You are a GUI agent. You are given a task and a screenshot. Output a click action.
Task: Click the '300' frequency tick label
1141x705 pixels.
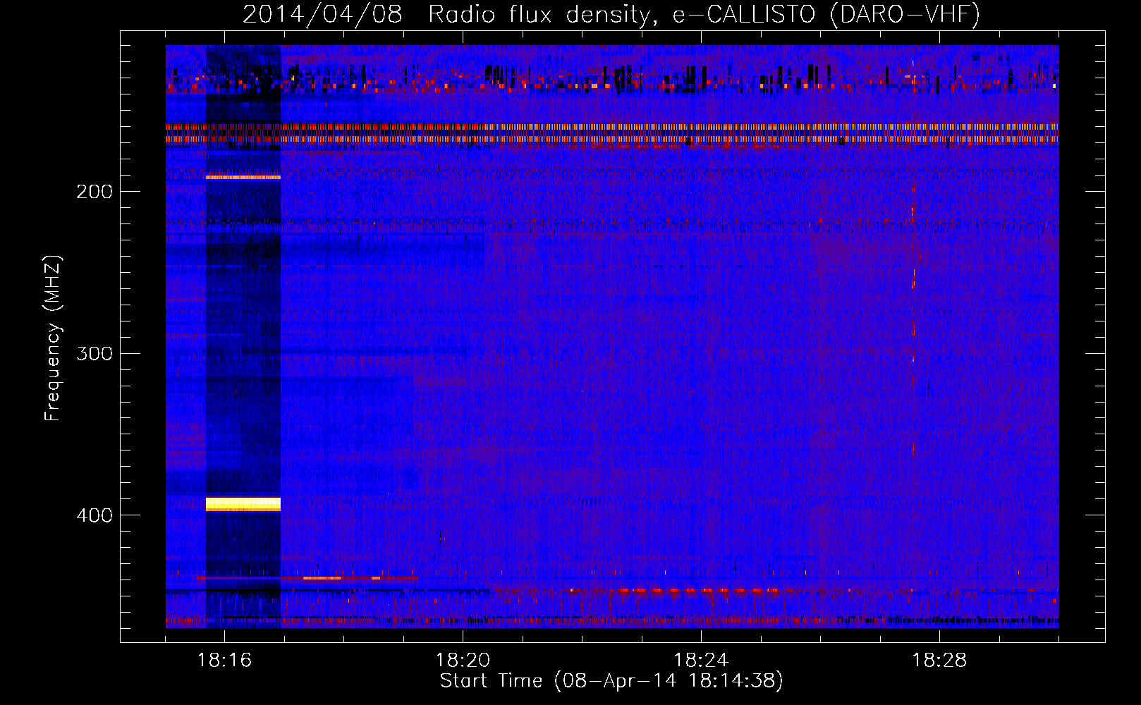click(x=94, y=353)
